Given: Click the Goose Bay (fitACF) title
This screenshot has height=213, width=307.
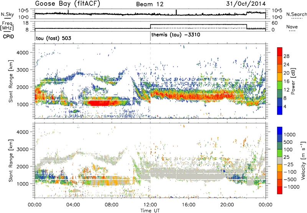Looking at the screenshot, I should pos(68,4).
